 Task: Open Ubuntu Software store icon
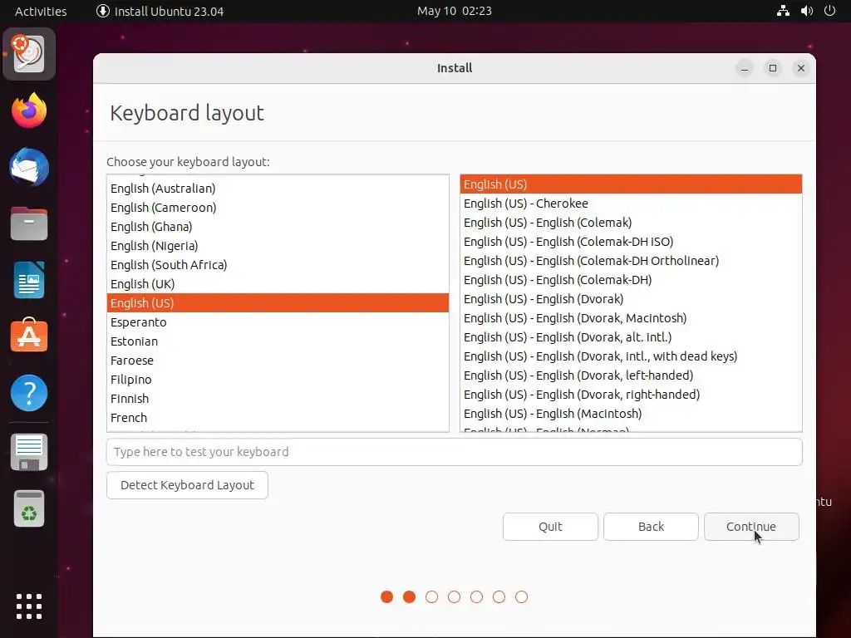click(x=29, y=336)
